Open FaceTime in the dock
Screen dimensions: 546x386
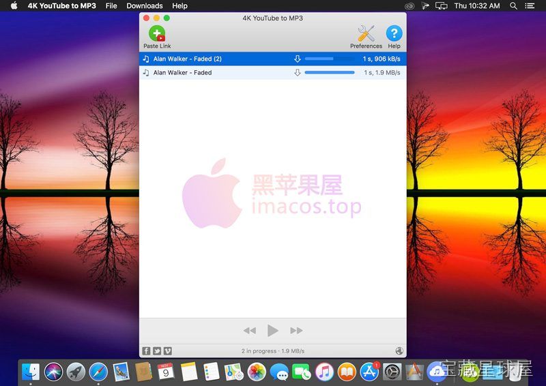[x=302, y=372]
